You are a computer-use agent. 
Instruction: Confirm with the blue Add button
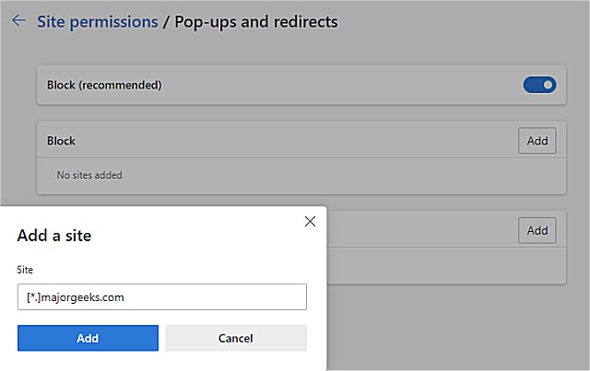coord(88,338)
